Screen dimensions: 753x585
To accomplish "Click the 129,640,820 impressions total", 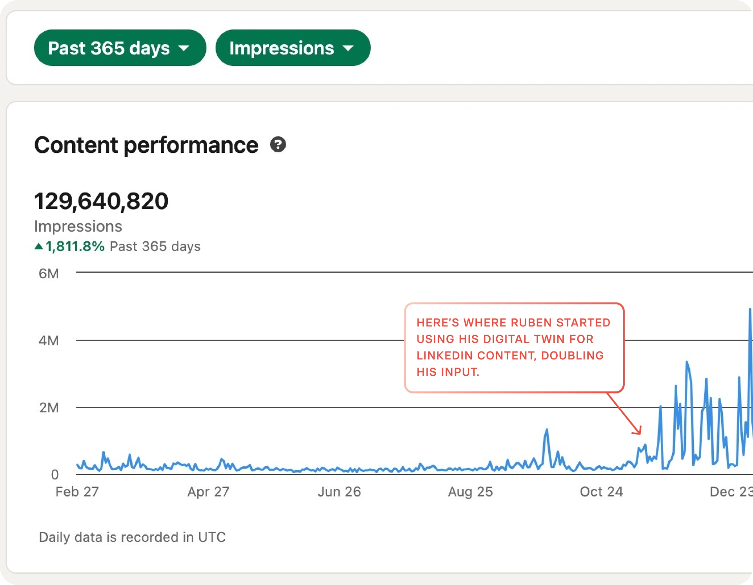I will click(101, 201).
